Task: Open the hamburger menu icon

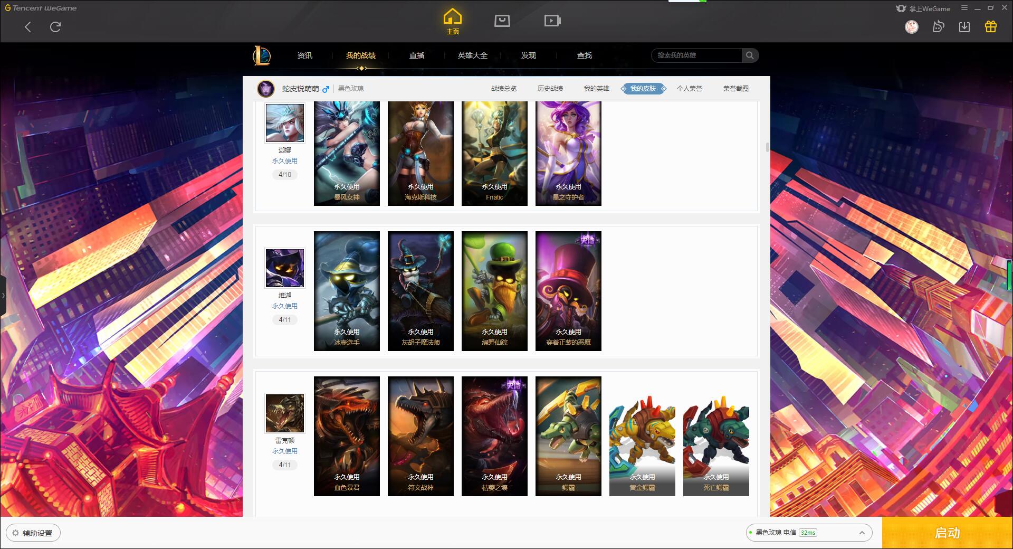Action: tap(964, 8)
